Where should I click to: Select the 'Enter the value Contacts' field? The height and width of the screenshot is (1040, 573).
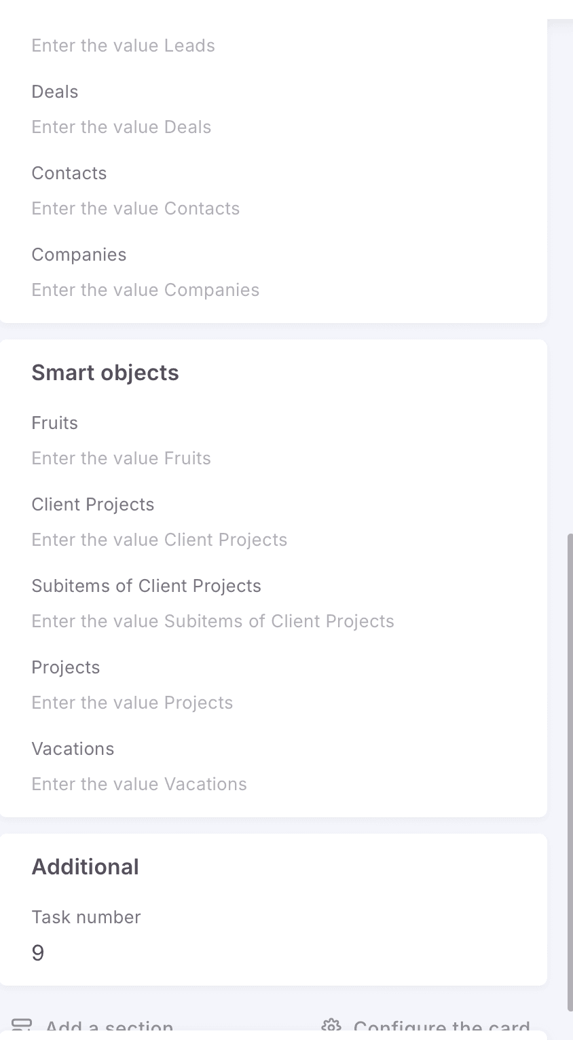(x=136, y=208)
